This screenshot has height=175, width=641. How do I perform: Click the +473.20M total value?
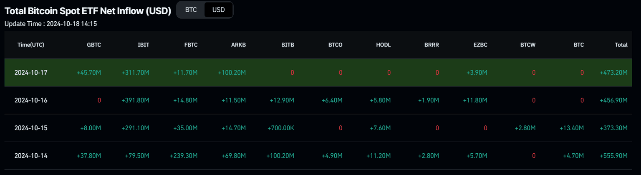[613, 73]
